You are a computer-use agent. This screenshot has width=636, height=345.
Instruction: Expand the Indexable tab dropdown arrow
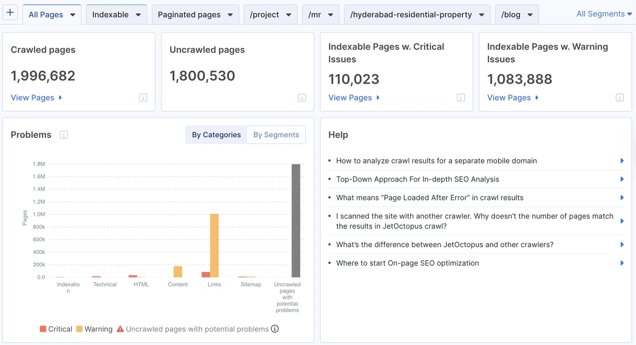coord(138,15)
